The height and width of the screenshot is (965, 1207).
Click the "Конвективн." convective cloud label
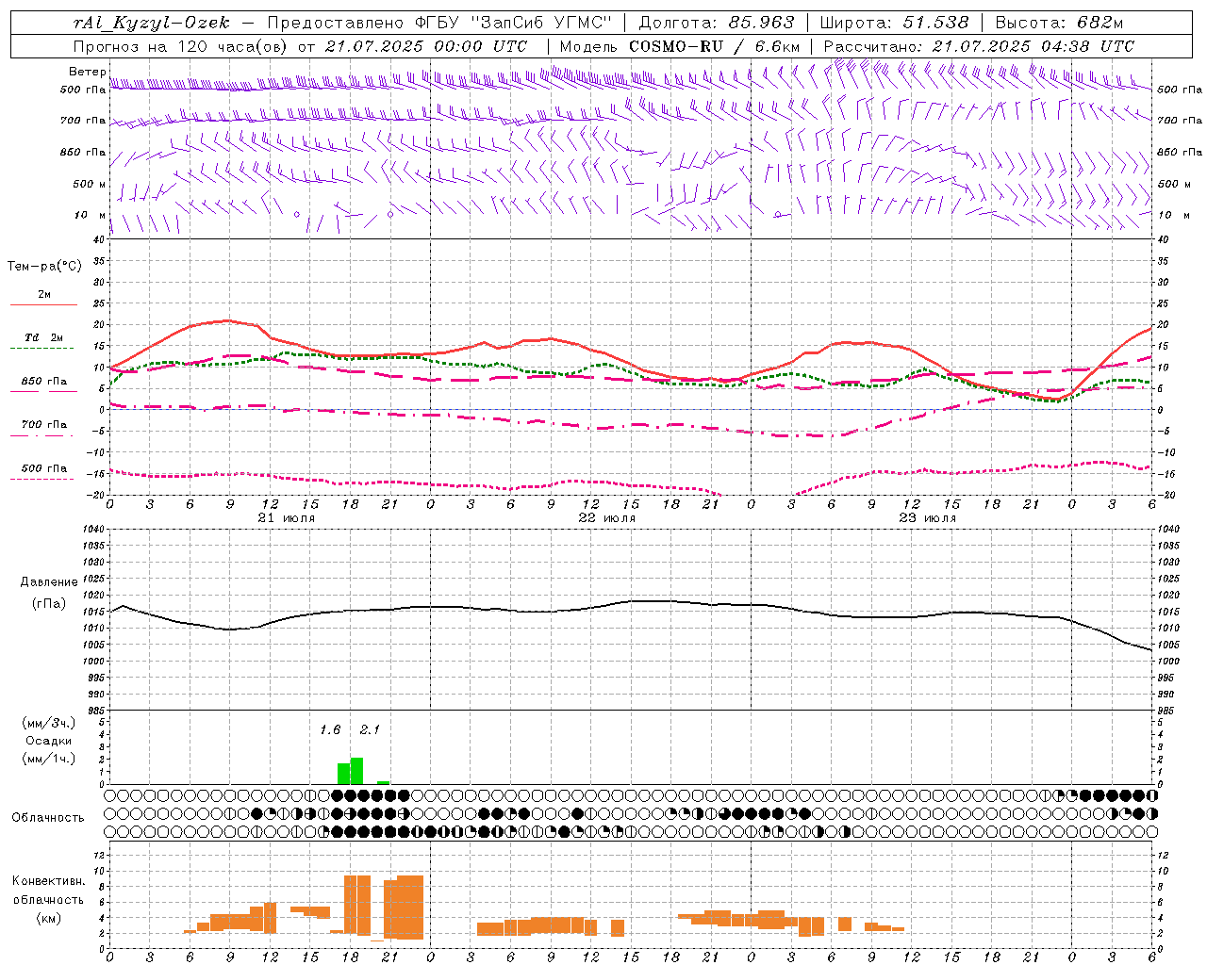(x=48, y=880)
